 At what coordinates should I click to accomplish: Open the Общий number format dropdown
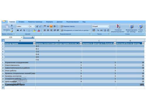click(108, 26)
